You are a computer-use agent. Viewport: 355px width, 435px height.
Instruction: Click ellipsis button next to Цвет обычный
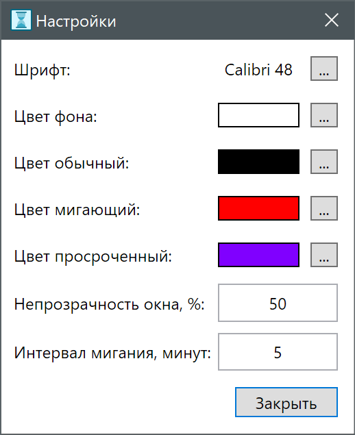point(324,162)
